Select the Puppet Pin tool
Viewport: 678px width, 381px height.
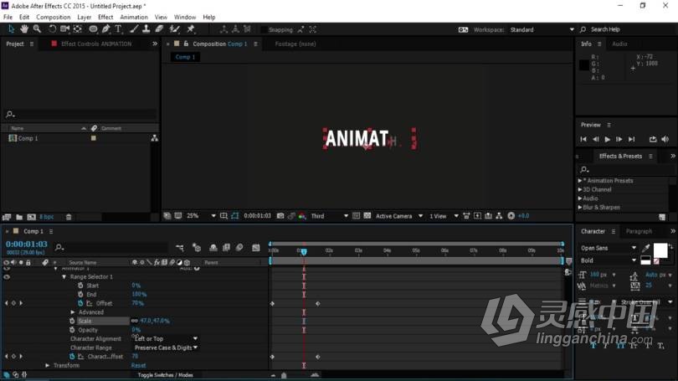191,29
